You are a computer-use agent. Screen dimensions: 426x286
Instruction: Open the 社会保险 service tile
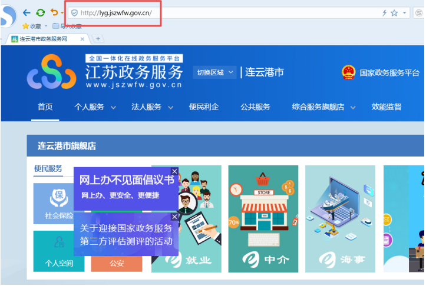coord(54,204)
